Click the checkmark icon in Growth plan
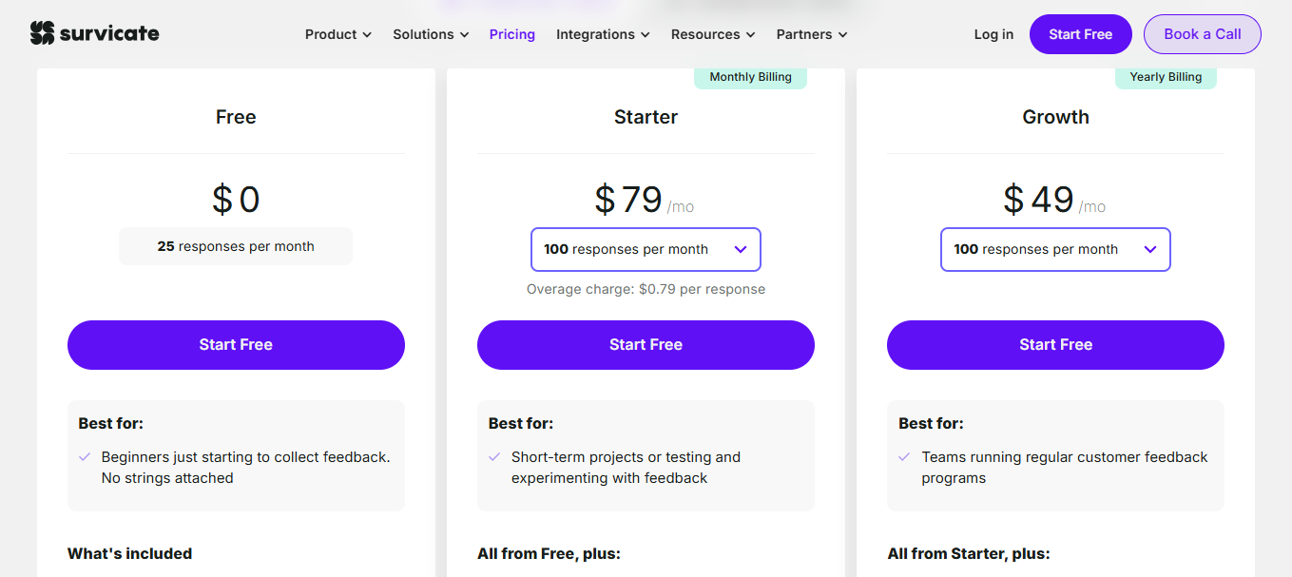Screen dimensions: 1292x577 904,457
